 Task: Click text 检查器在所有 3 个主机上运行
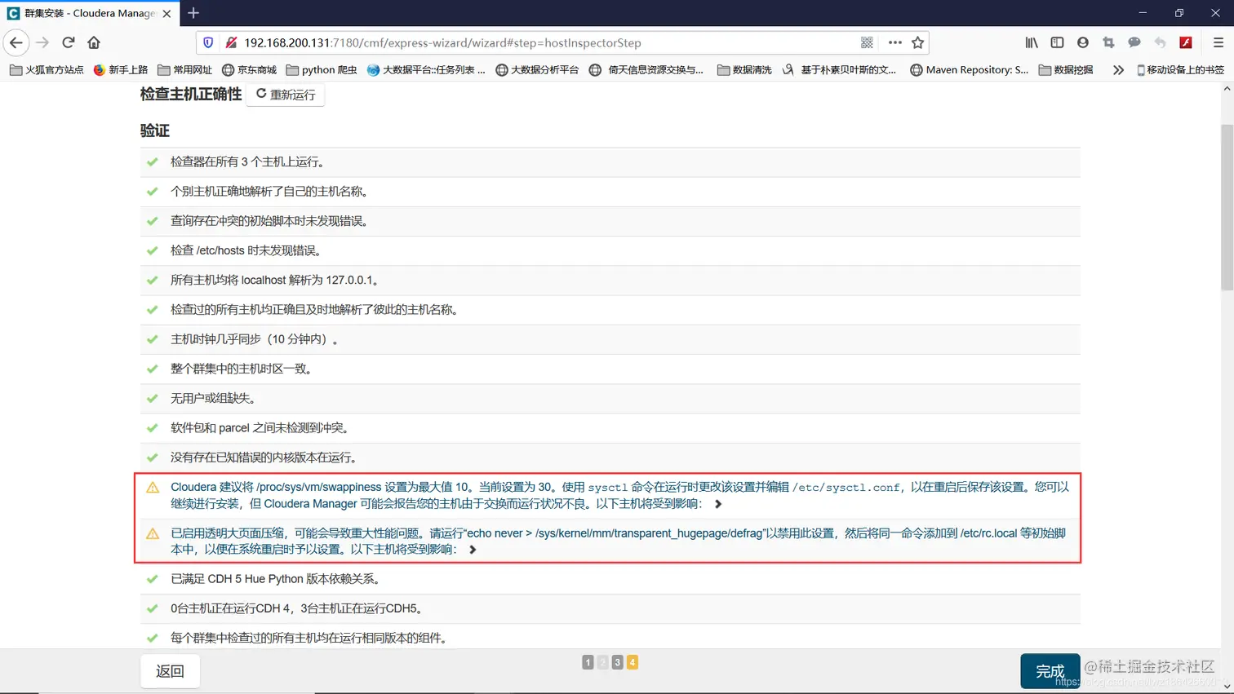click(x=248, y=162)
